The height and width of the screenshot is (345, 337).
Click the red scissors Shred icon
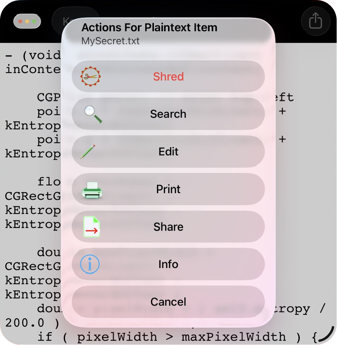(x=91, y=77)
